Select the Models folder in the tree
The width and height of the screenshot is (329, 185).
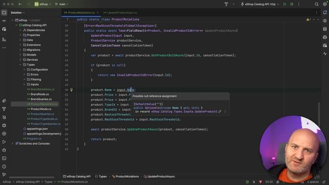click(x=31, y=55)
